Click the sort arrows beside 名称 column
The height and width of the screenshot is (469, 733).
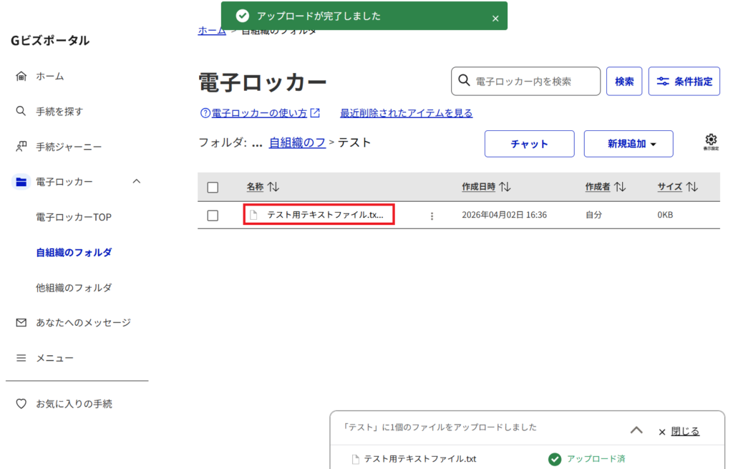tap(273, 187)
